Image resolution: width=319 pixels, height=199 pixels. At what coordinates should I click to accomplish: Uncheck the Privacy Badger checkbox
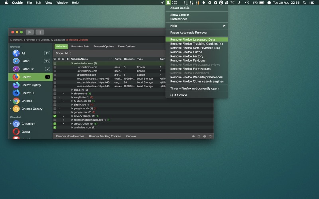[55, 116]
